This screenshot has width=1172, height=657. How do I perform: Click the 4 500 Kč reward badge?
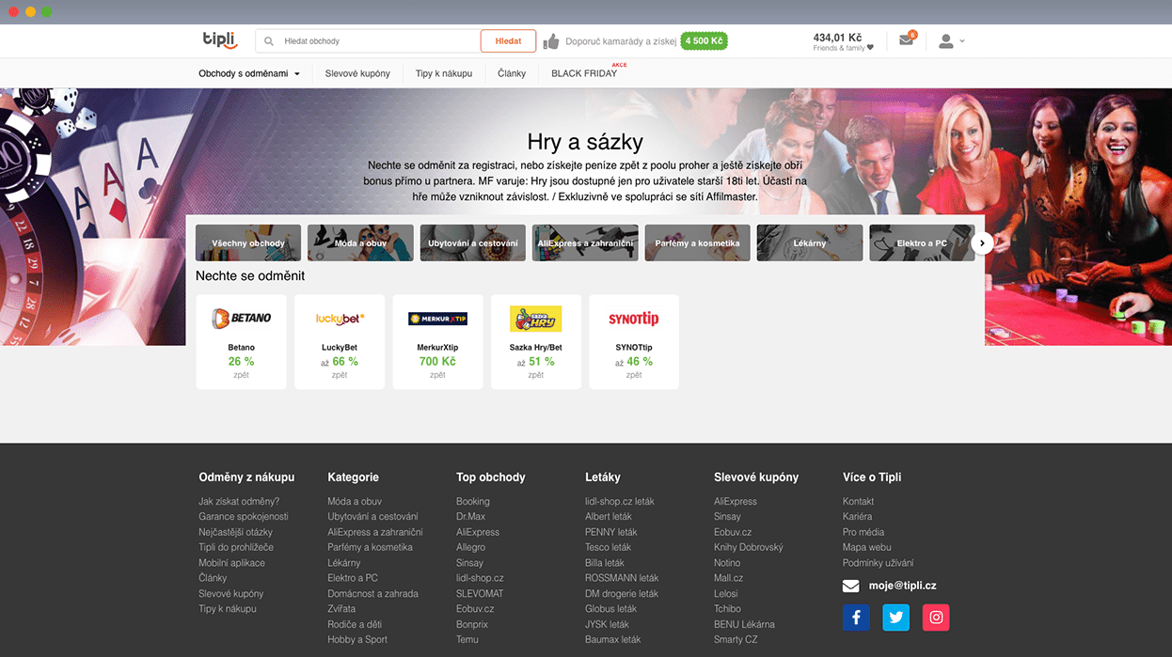pos(704,41)
